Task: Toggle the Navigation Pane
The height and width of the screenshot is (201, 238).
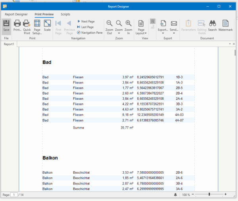Action: pyautogui.click(x=90, y=32)
